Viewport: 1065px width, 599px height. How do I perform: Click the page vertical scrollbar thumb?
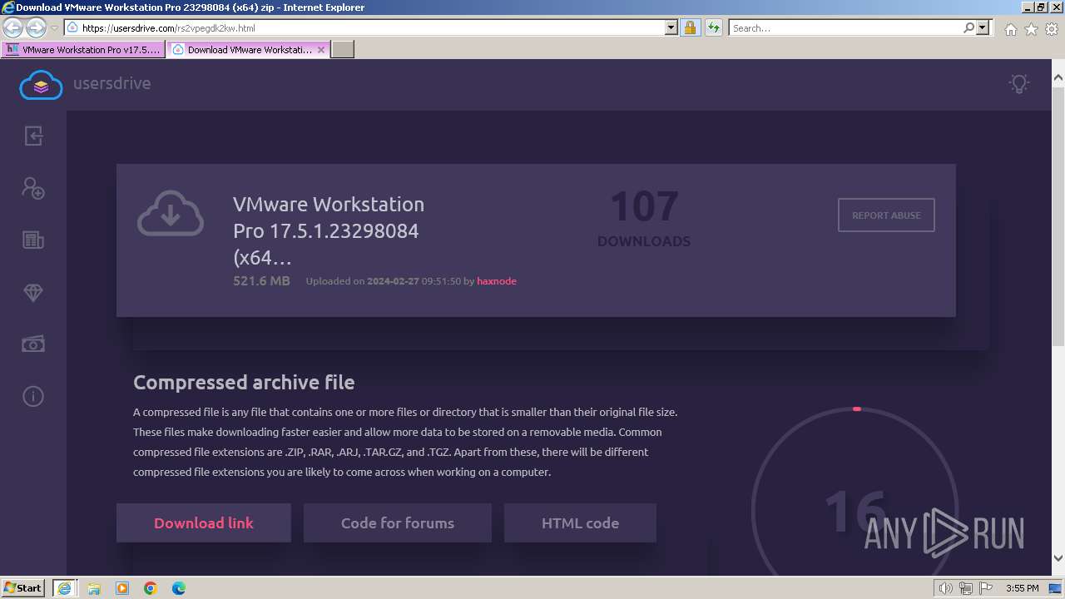[1058, 216]
